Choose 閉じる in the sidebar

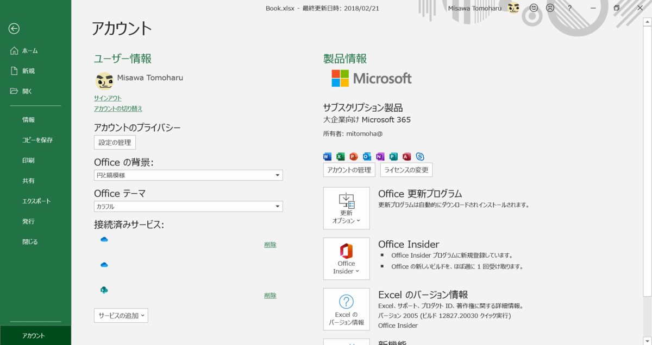(x=35, y=242)
